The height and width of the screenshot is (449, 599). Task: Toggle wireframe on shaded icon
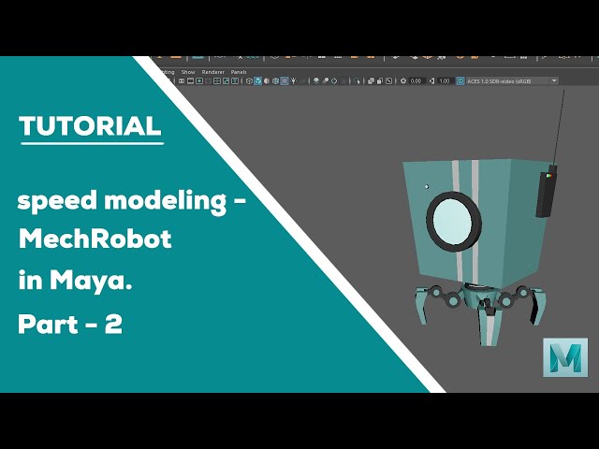pos(276,81)
